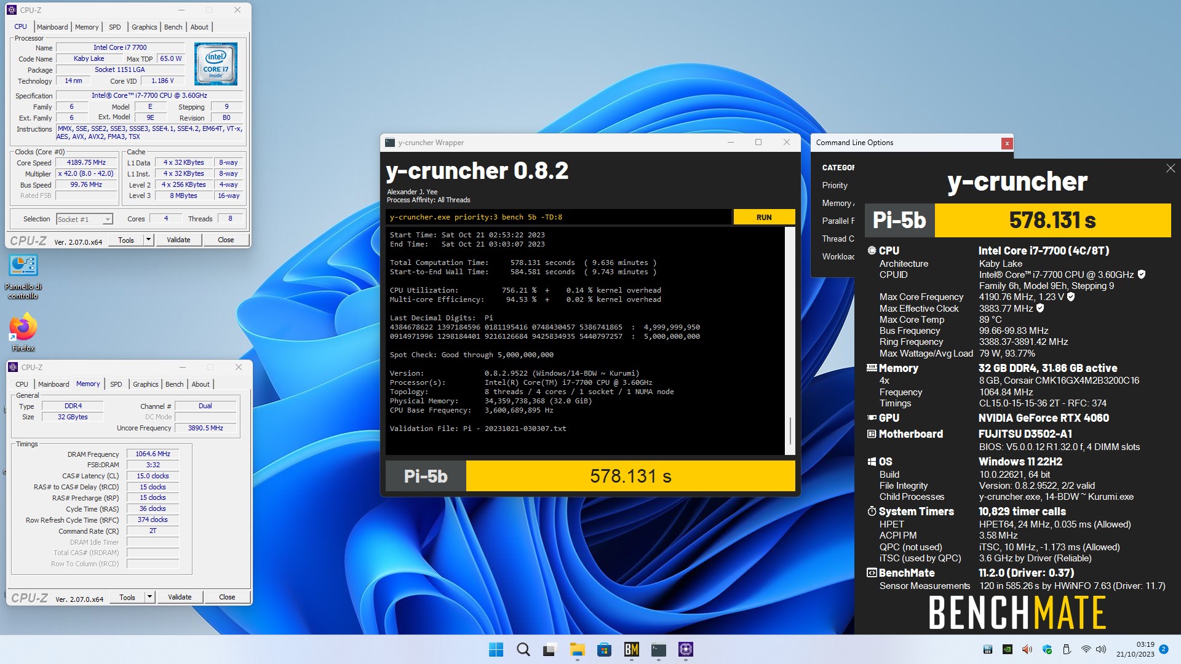This screenshot has height=664, width=1181.
Task: Expand the Tools dropdown arrow in the top CPU-Z window
Action: pos(148,240)
